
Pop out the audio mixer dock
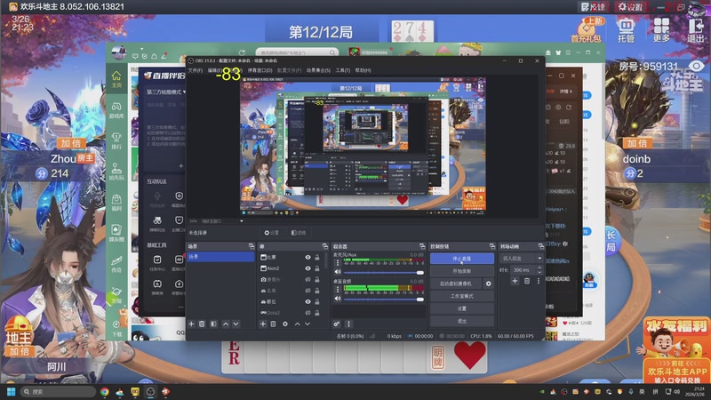(422, 246)
